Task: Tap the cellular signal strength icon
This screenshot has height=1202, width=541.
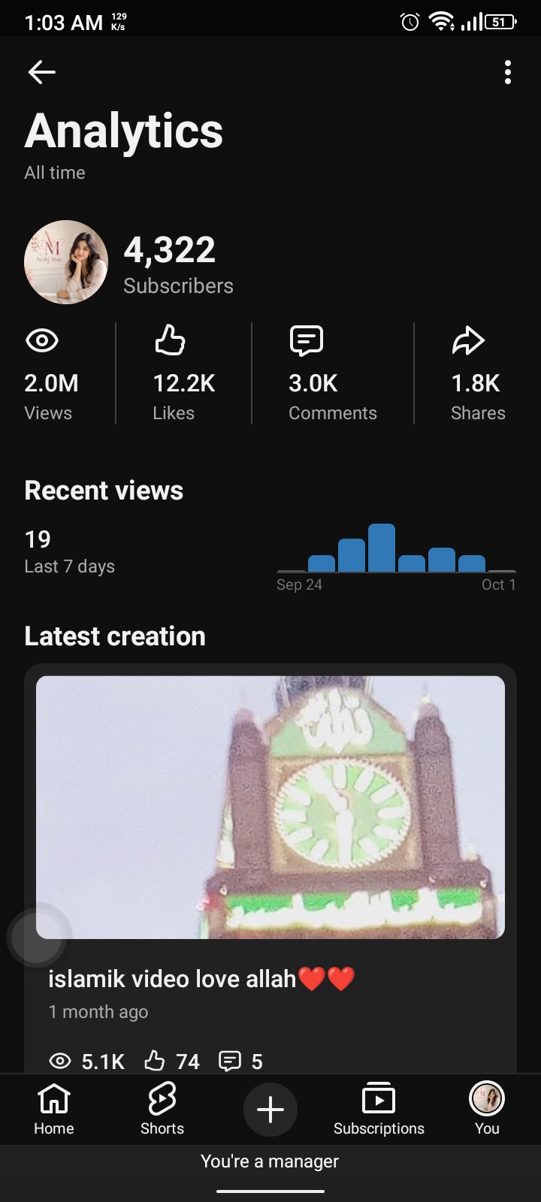Action: point(472,23)
